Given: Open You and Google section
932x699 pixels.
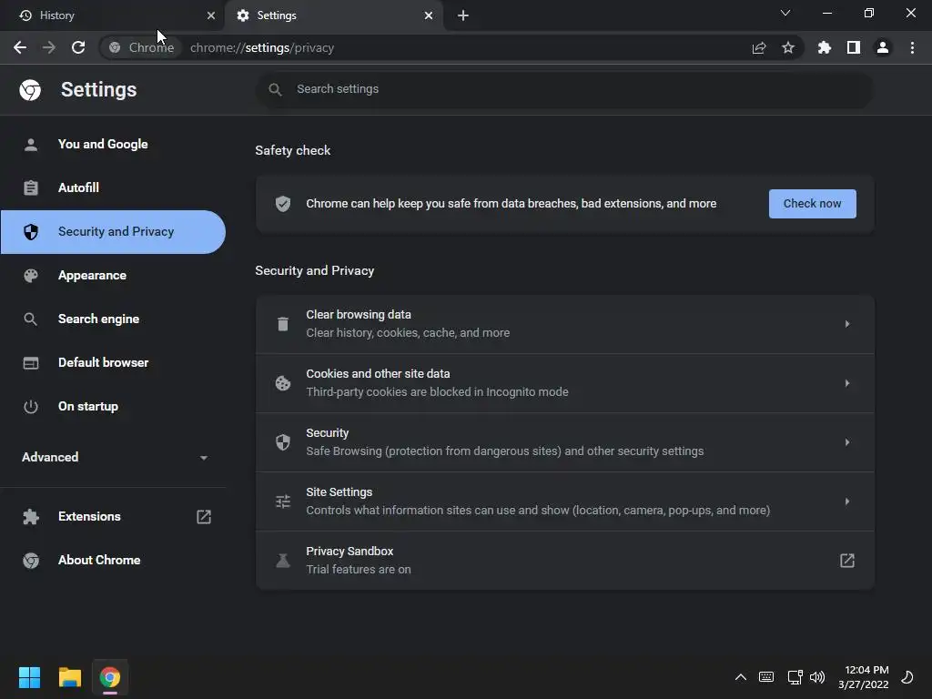Looking at the screenshot, I should pos(113,145).
